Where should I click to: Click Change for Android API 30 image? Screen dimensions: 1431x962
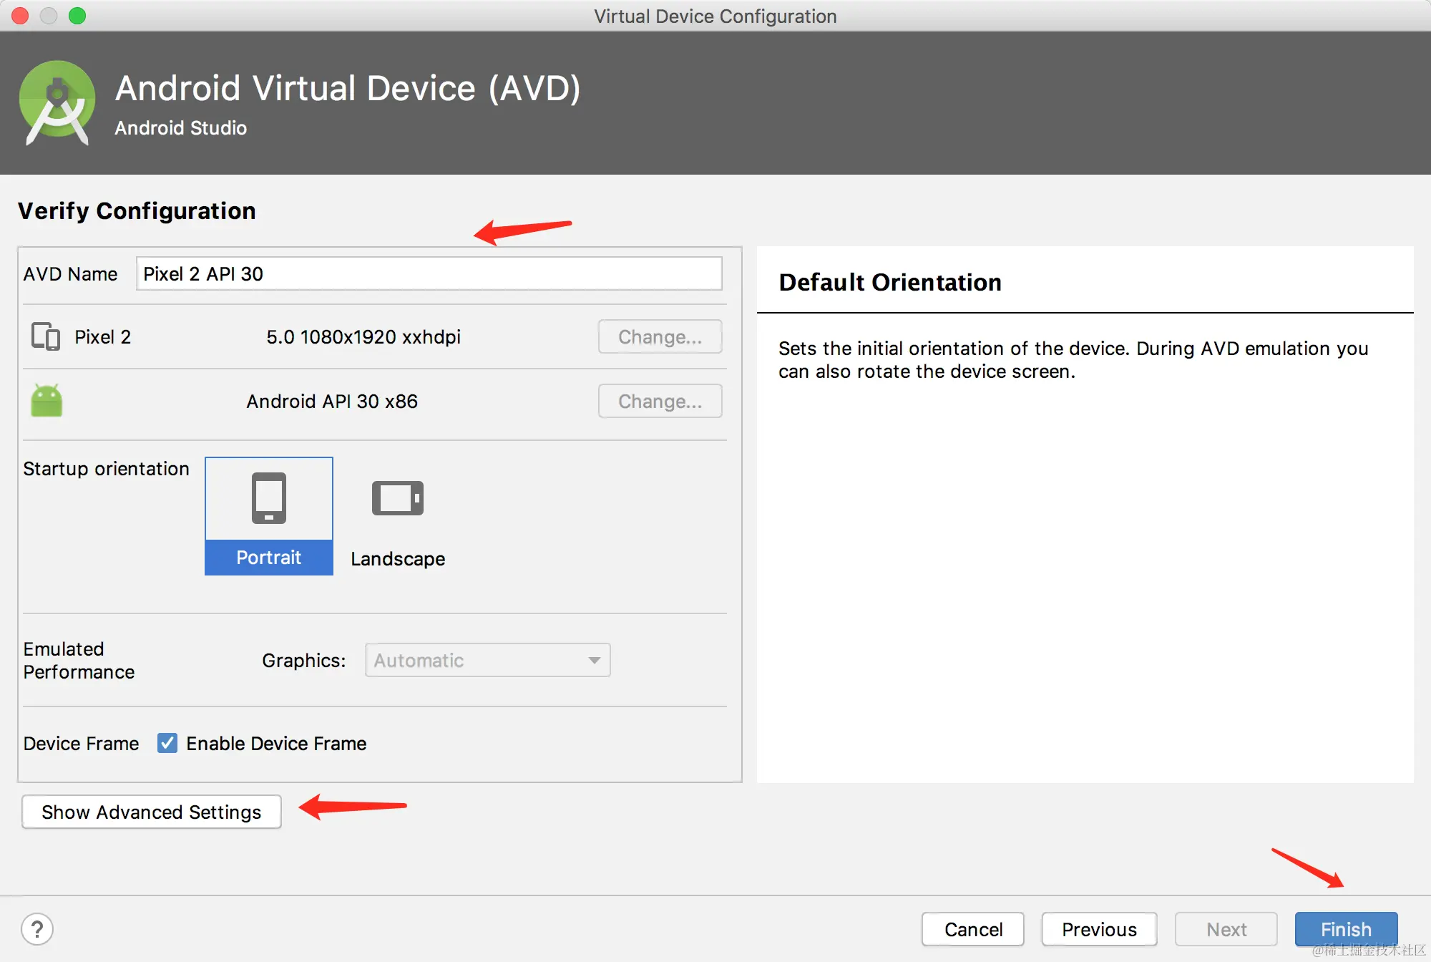(660, 401)
